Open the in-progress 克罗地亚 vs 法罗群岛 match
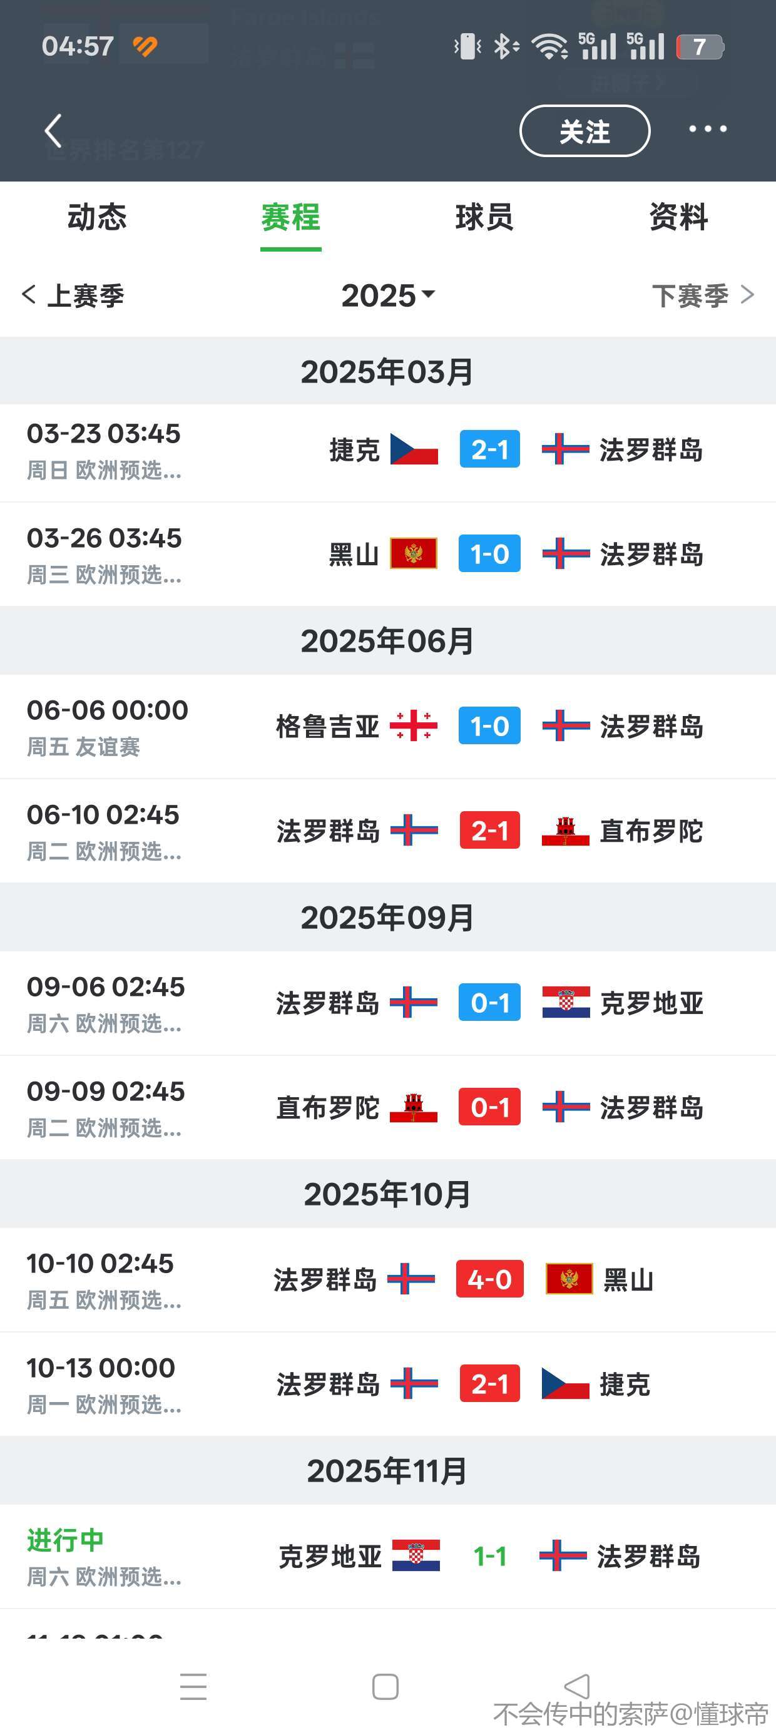Viewport: 776px width, 1735px height. coord(490,1556)
